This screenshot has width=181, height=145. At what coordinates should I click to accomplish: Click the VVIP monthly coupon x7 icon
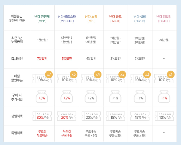click(42, 77)
